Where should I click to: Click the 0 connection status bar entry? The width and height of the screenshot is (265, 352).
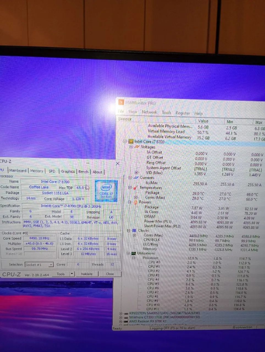point(243,327)
